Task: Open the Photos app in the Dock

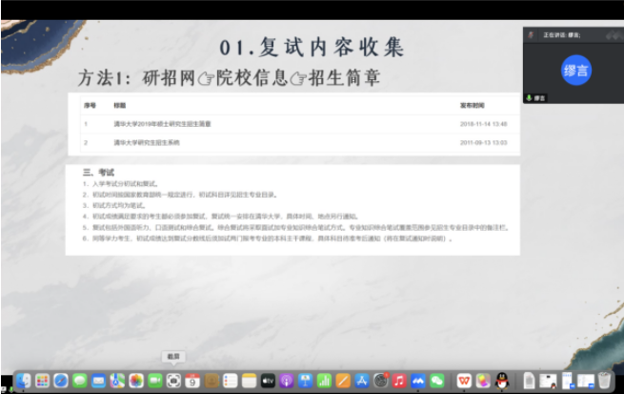Action: [x=136, y=381]
